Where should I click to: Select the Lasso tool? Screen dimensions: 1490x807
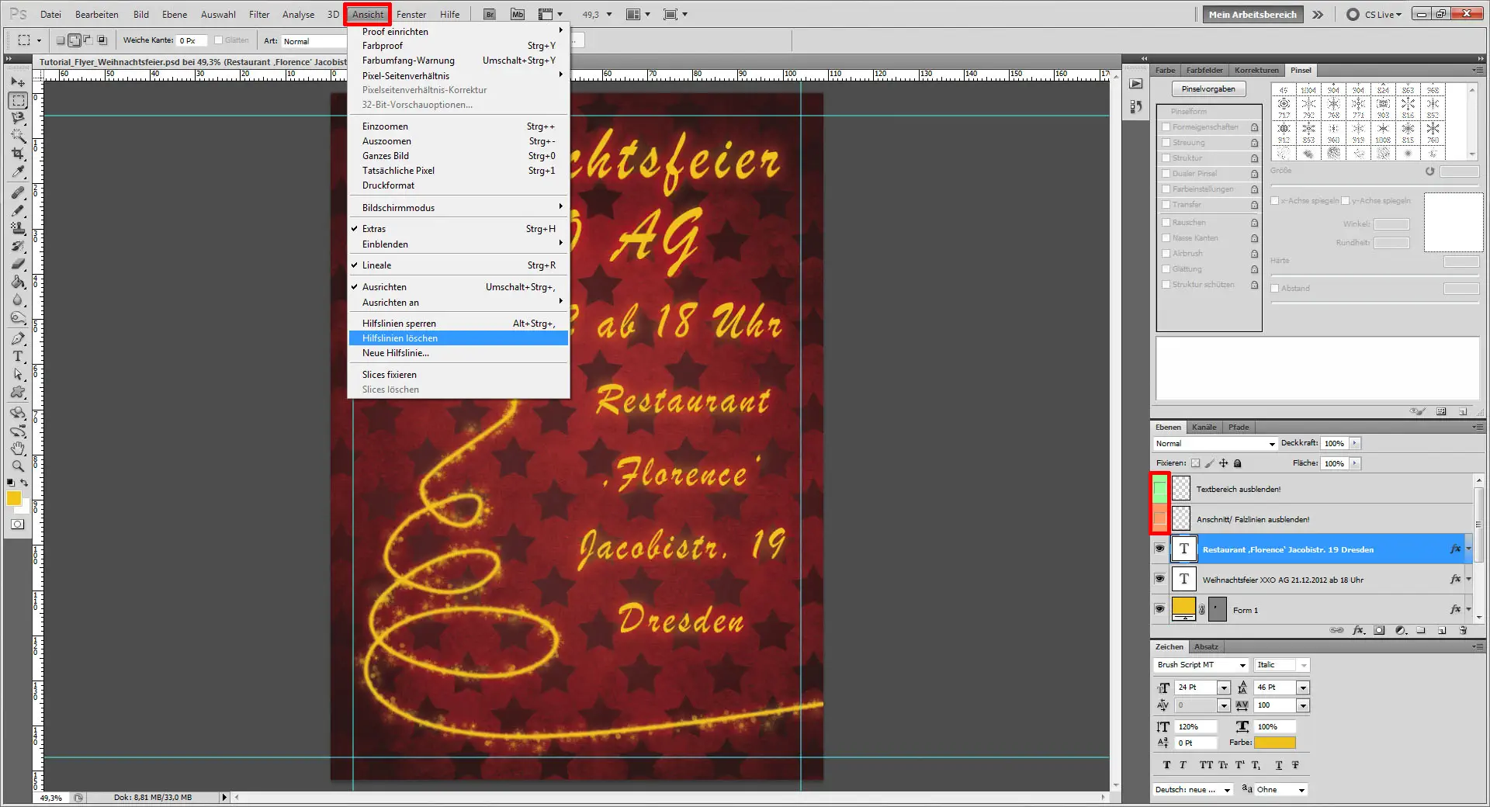18,119
